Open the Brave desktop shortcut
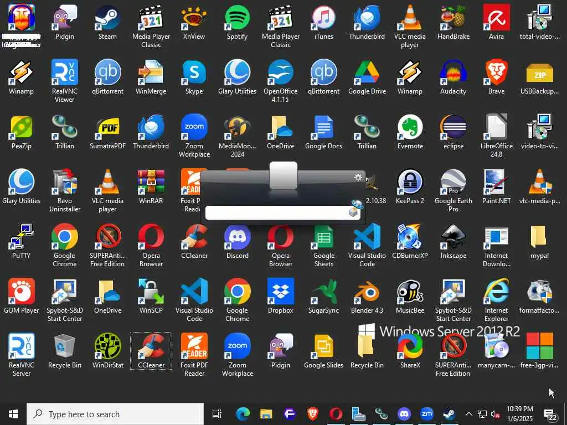Viewport: 567px width, 425px height. (497, 77)
